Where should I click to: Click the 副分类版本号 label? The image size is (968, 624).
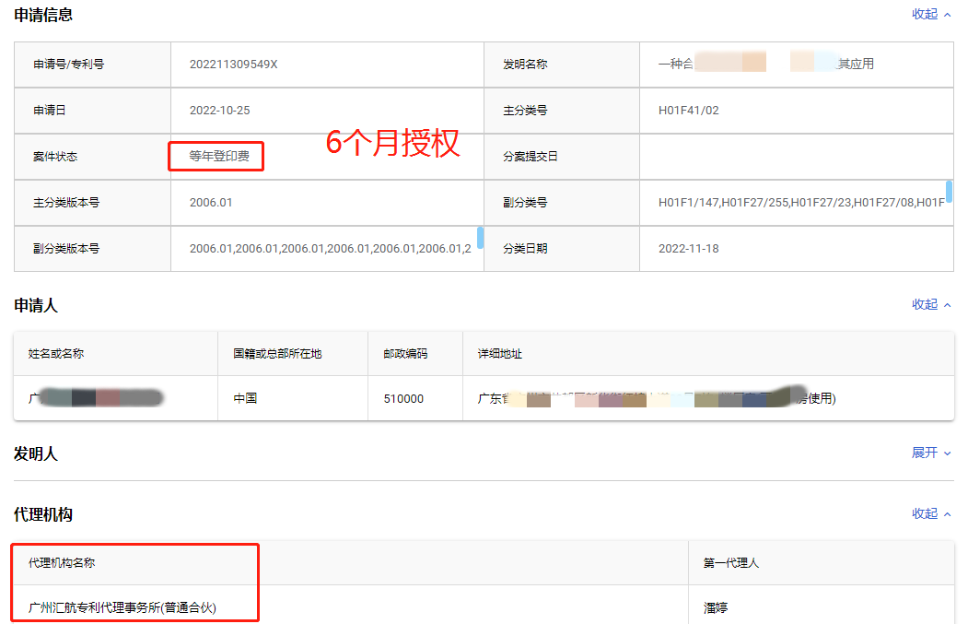pyautogui.click(x=66, y=249)
